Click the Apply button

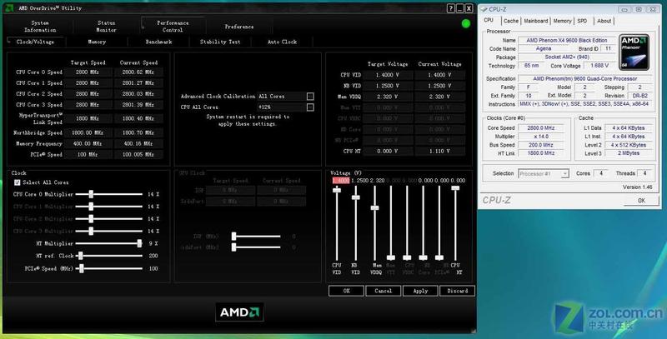click(x=420, y=291)
